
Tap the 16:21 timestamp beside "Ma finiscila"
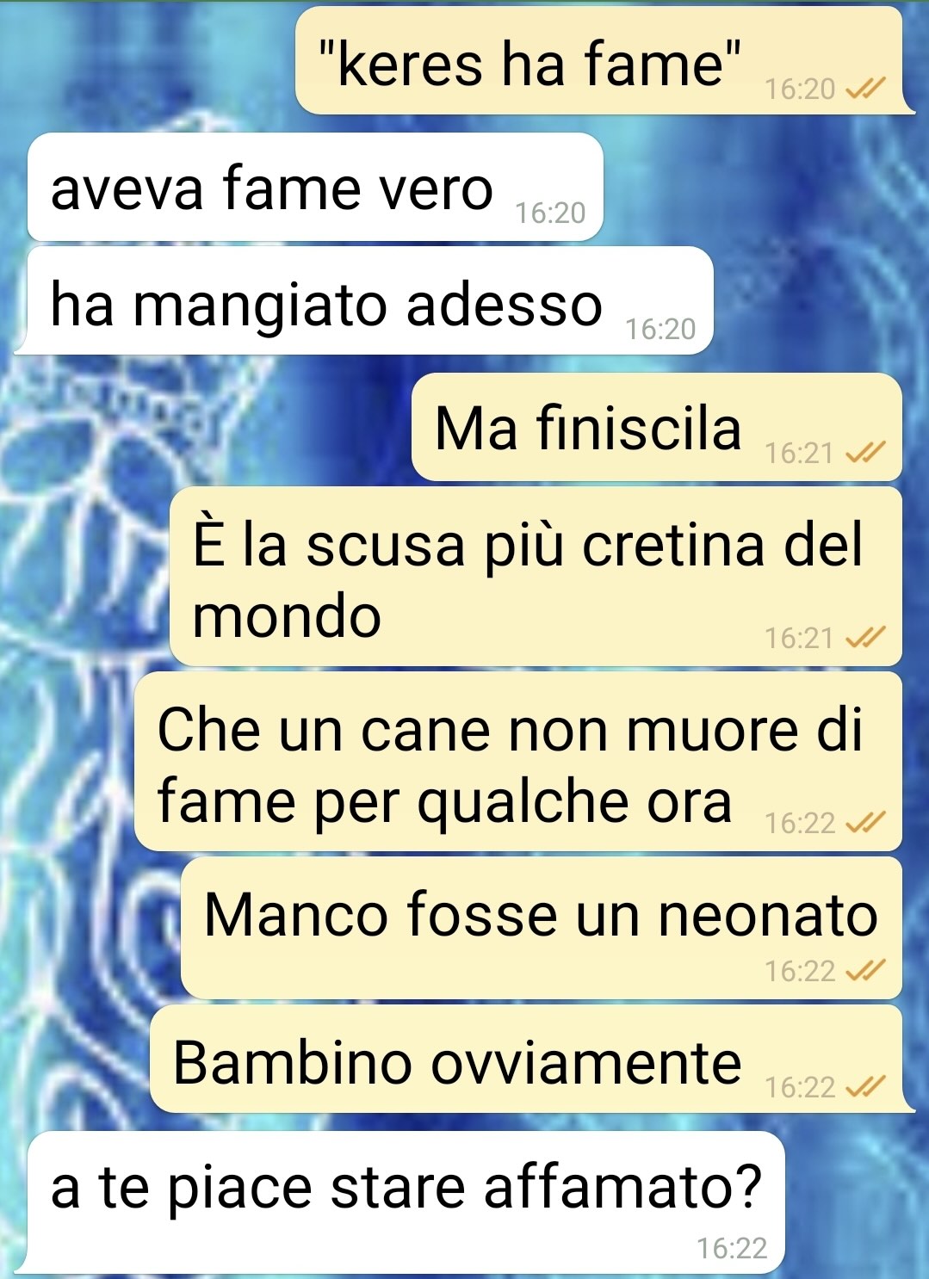(799, 453)
